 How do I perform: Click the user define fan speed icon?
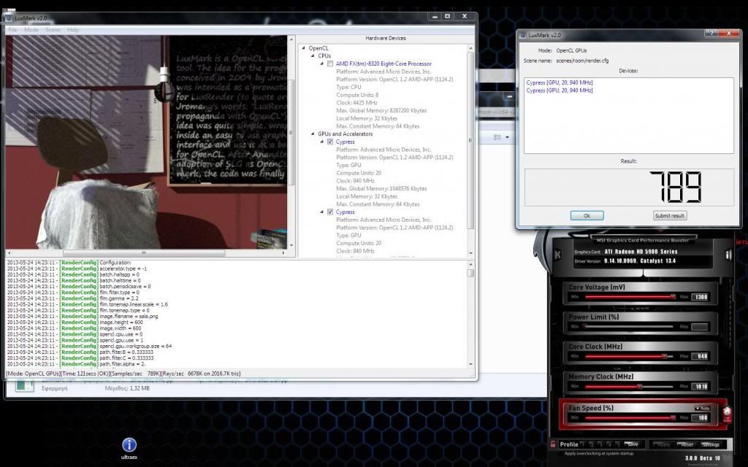point(727,413)
